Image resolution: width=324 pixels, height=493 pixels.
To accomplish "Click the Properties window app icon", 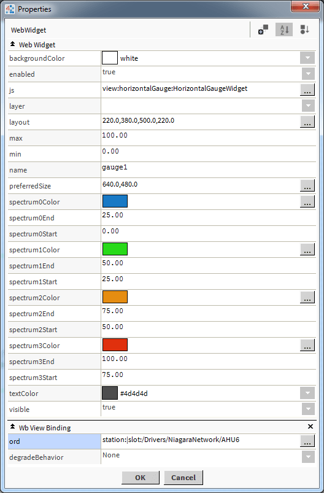I will 10,9.
